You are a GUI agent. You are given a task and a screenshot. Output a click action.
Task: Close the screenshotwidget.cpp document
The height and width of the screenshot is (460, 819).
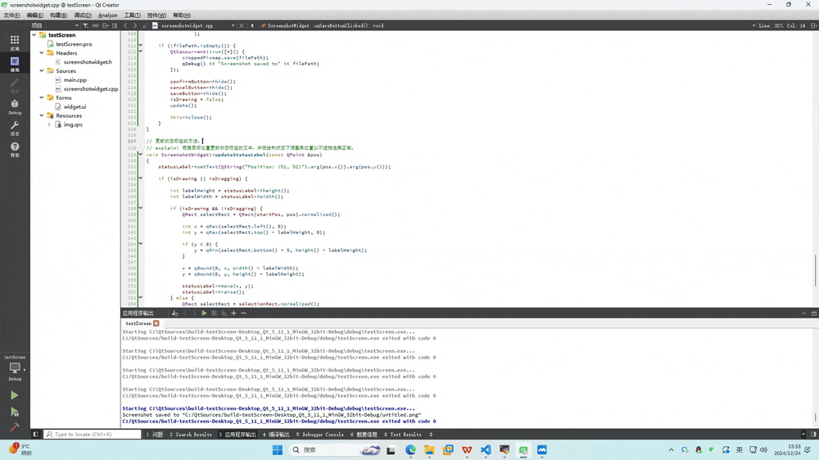[x=242, y=25]
